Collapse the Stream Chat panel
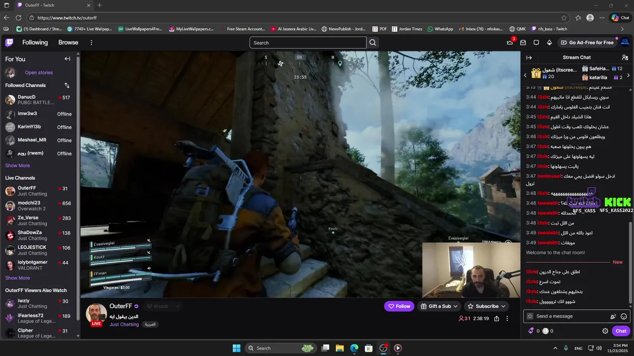The width and height of the screenshot is (634, 356). pos(529,58)
